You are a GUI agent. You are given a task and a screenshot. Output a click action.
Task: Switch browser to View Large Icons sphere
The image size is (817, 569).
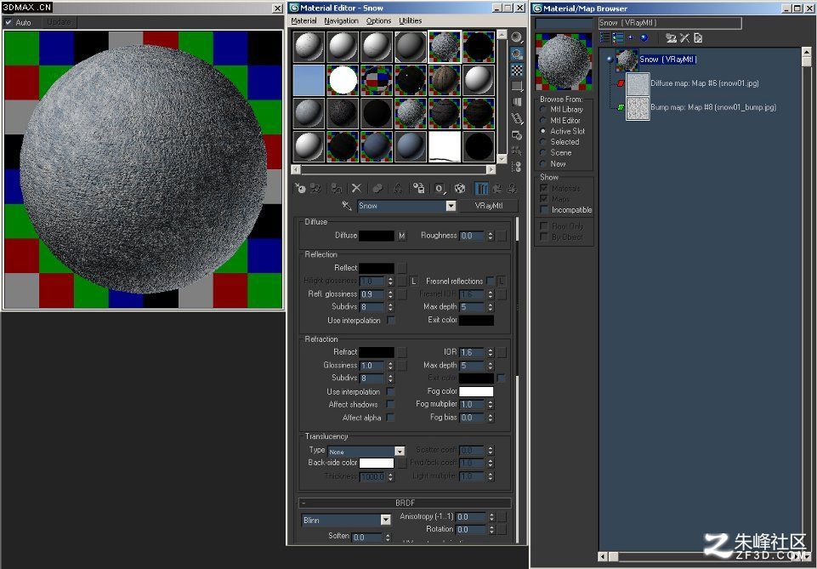pyautogui.click(x=644, y=37)
